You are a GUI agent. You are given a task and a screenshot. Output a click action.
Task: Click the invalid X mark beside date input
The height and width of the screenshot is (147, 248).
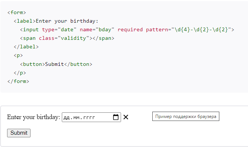click(x=126, y=117)
